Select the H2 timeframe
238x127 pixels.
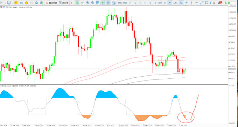click(135, 3)
